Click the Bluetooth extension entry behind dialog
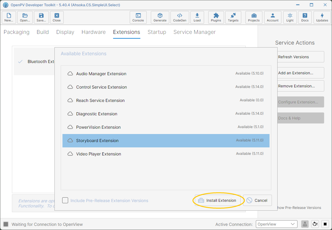Screen dimensions: 332x230 pos(34,62)
